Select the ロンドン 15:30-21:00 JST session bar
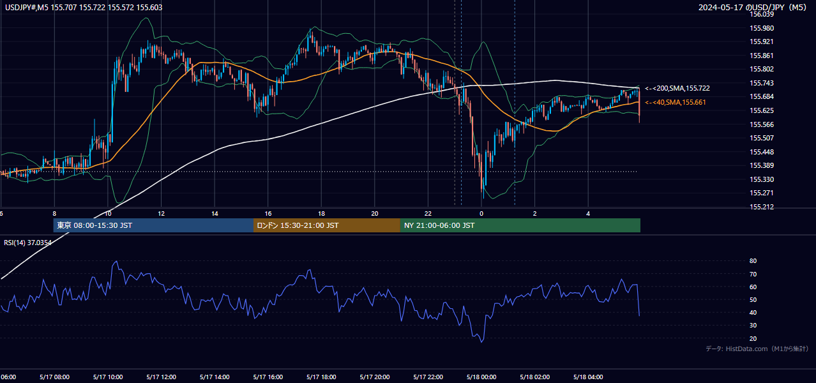The image size is (816, 383). coord(327,225)
